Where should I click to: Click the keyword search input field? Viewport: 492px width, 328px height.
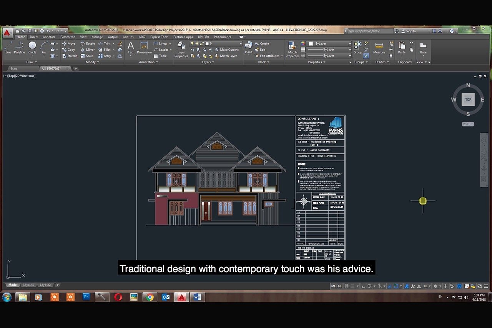(x=369, y=31)
